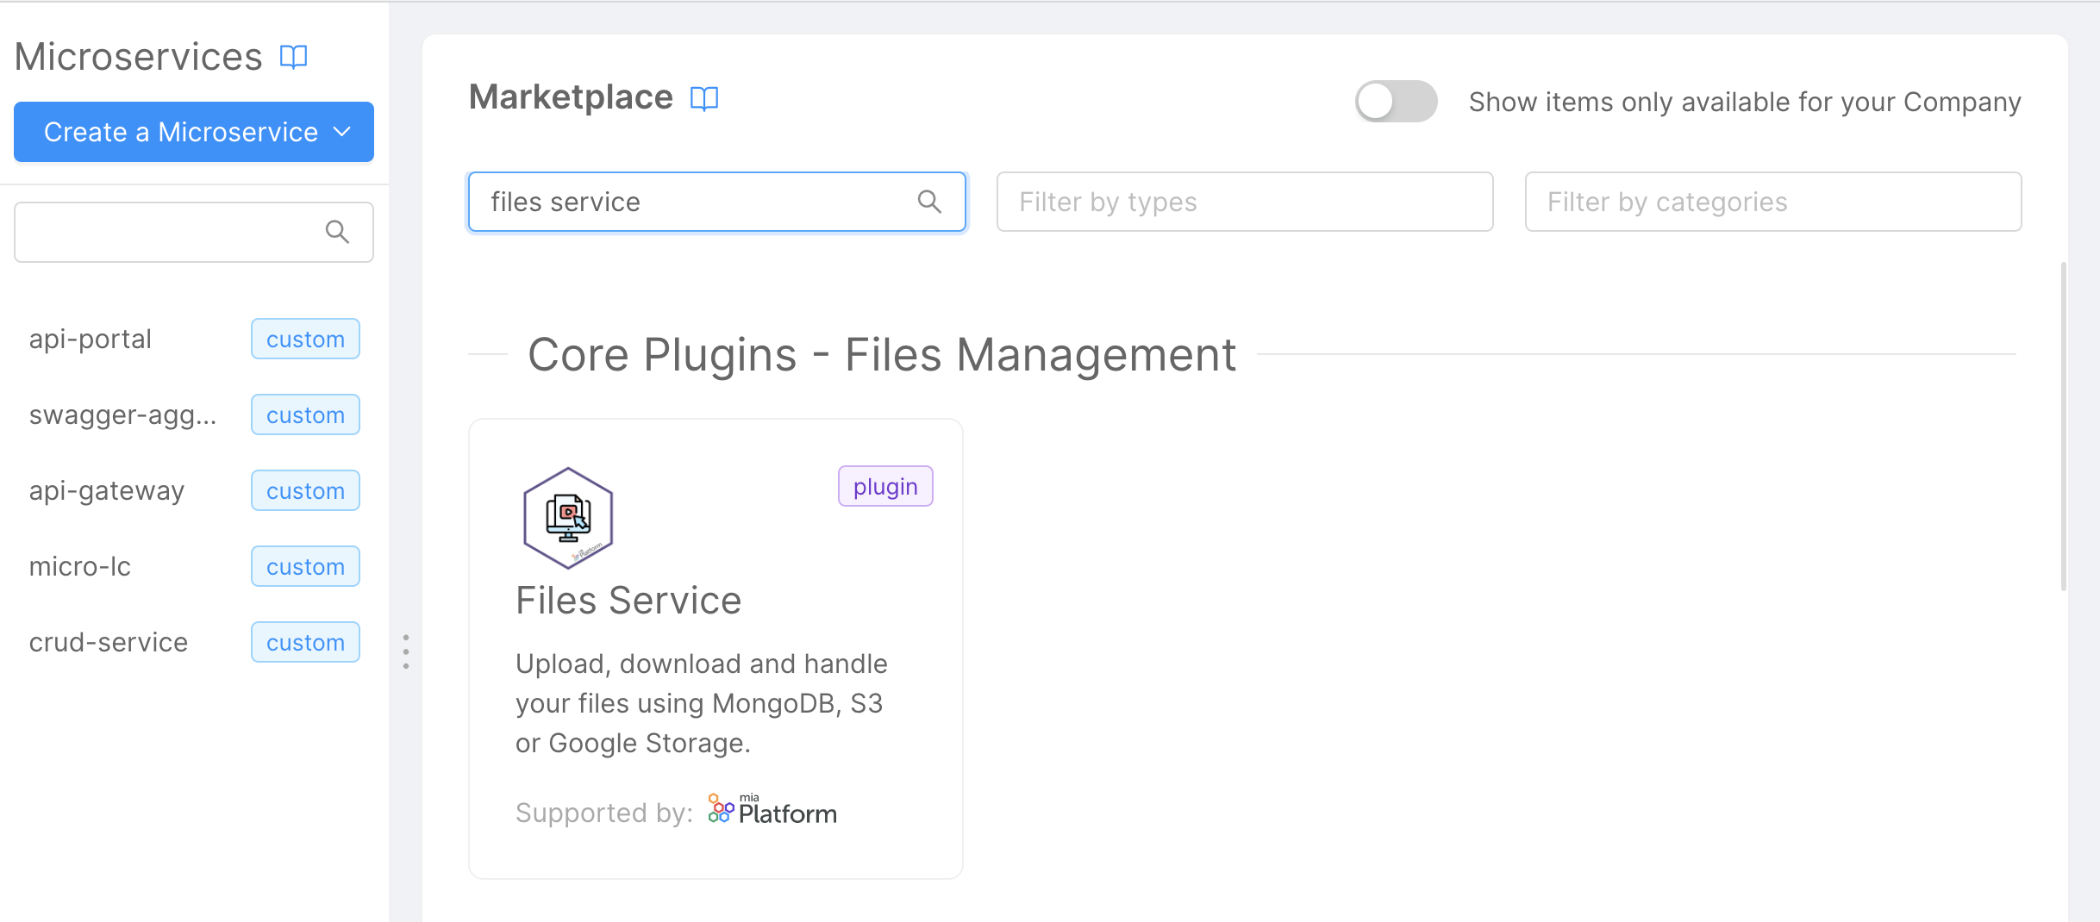This screenshot has height=922, width=2100.
Task: Click the panel resize dots handle
Action: pos(405,651)
